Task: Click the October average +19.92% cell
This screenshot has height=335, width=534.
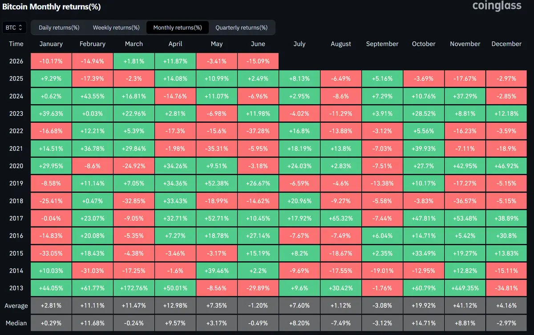Action: coord(424,306)
